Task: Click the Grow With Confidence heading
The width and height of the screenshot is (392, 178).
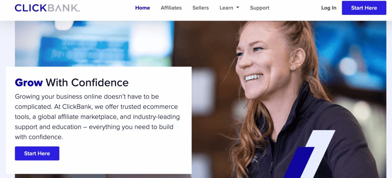Action: (72, 83)
